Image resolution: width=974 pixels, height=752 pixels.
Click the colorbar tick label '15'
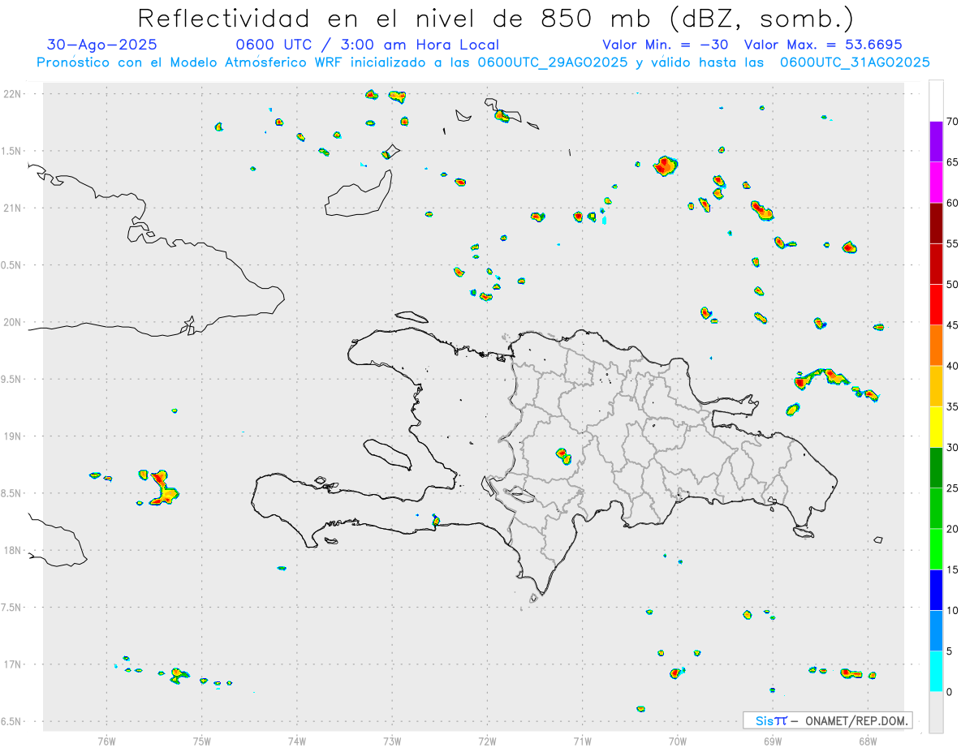[x=952, y=569]
